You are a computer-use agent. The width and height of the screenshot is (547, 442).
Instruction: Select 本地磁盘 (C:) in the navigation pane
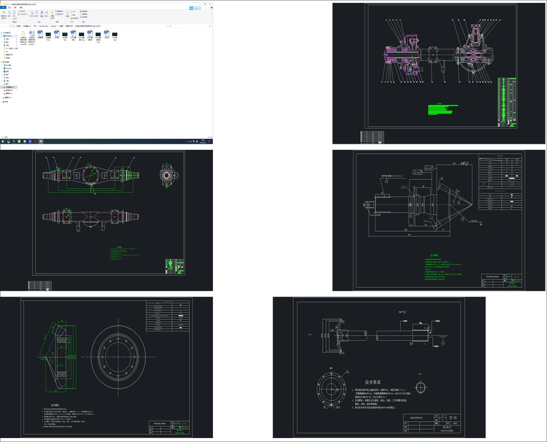pyautogui.click(x=9, y=87)
